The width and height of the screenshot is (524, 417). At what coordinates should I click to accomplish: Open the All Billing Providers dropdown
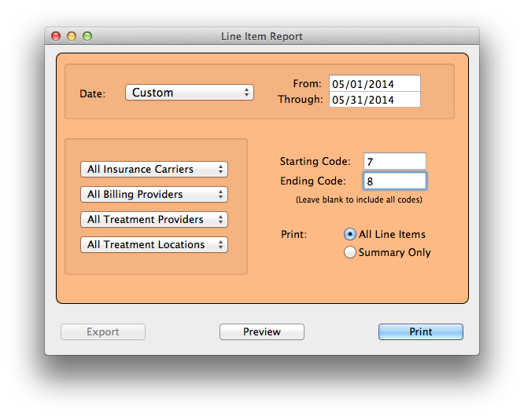click(x=153, y=194)
